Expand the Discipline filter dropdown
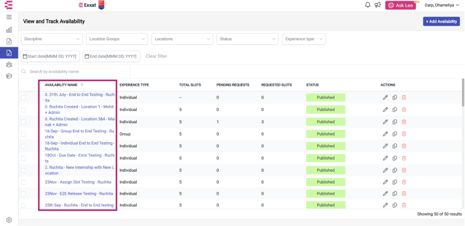465x226 pixels. click(51, 39)
